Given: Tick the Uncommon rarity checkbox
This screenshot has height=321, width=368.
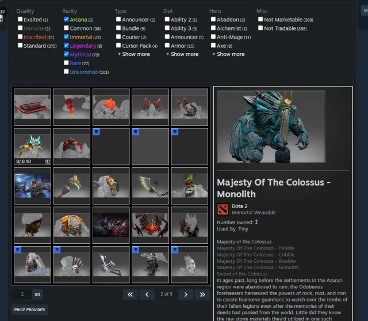Looking at the screenshot, I should [66, 71].
